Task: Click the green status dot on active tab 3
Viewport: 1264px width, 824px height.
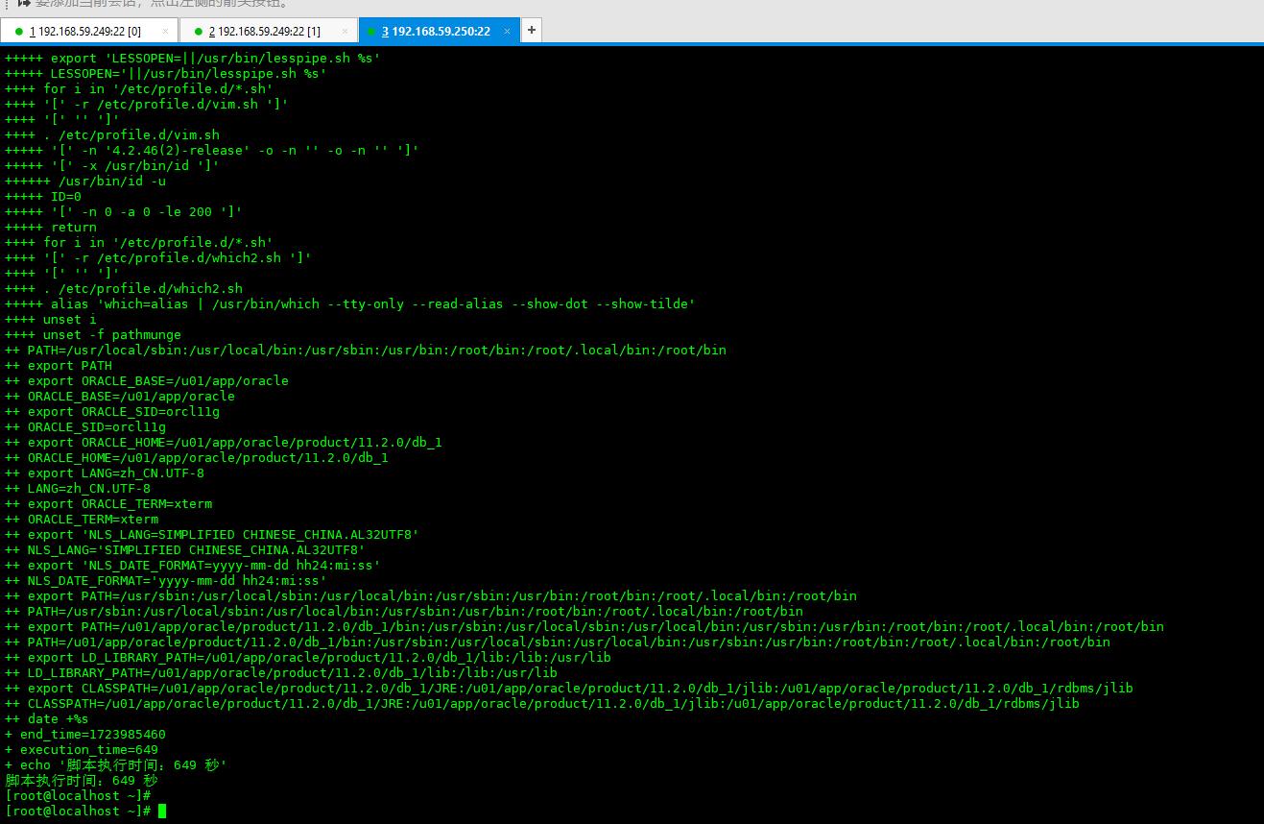Action: pos(371,31)
